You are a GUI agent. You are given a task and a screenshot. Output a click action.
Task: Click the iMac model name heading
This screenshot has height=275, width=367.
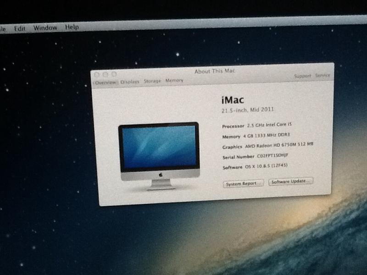click(233, 100)
